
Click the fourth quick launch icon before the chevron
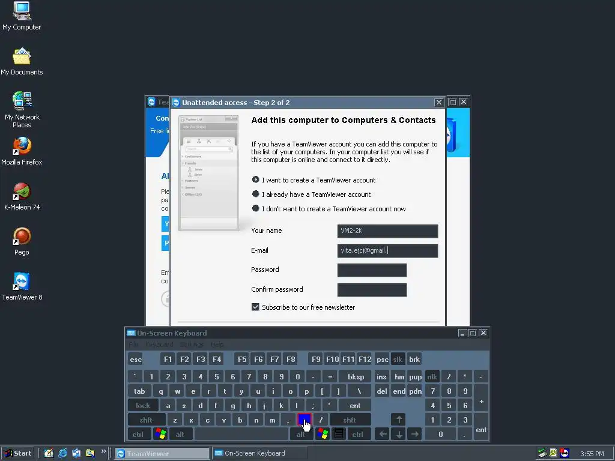(x=90, y=453)
